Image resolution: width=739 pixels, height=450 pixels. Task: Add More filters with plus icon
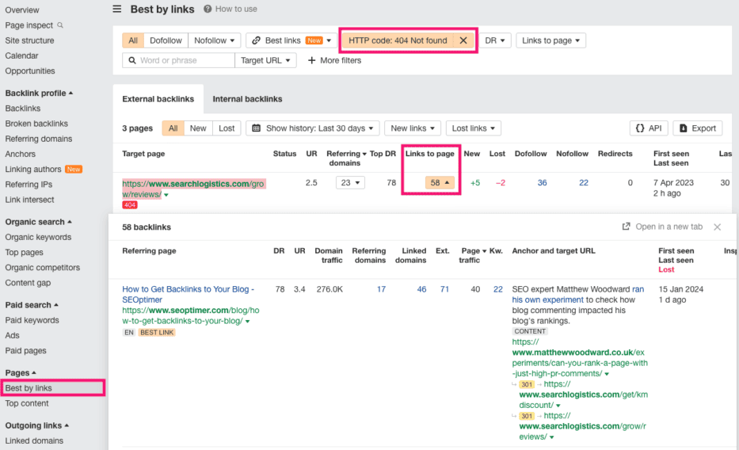[x=334, y=60]
